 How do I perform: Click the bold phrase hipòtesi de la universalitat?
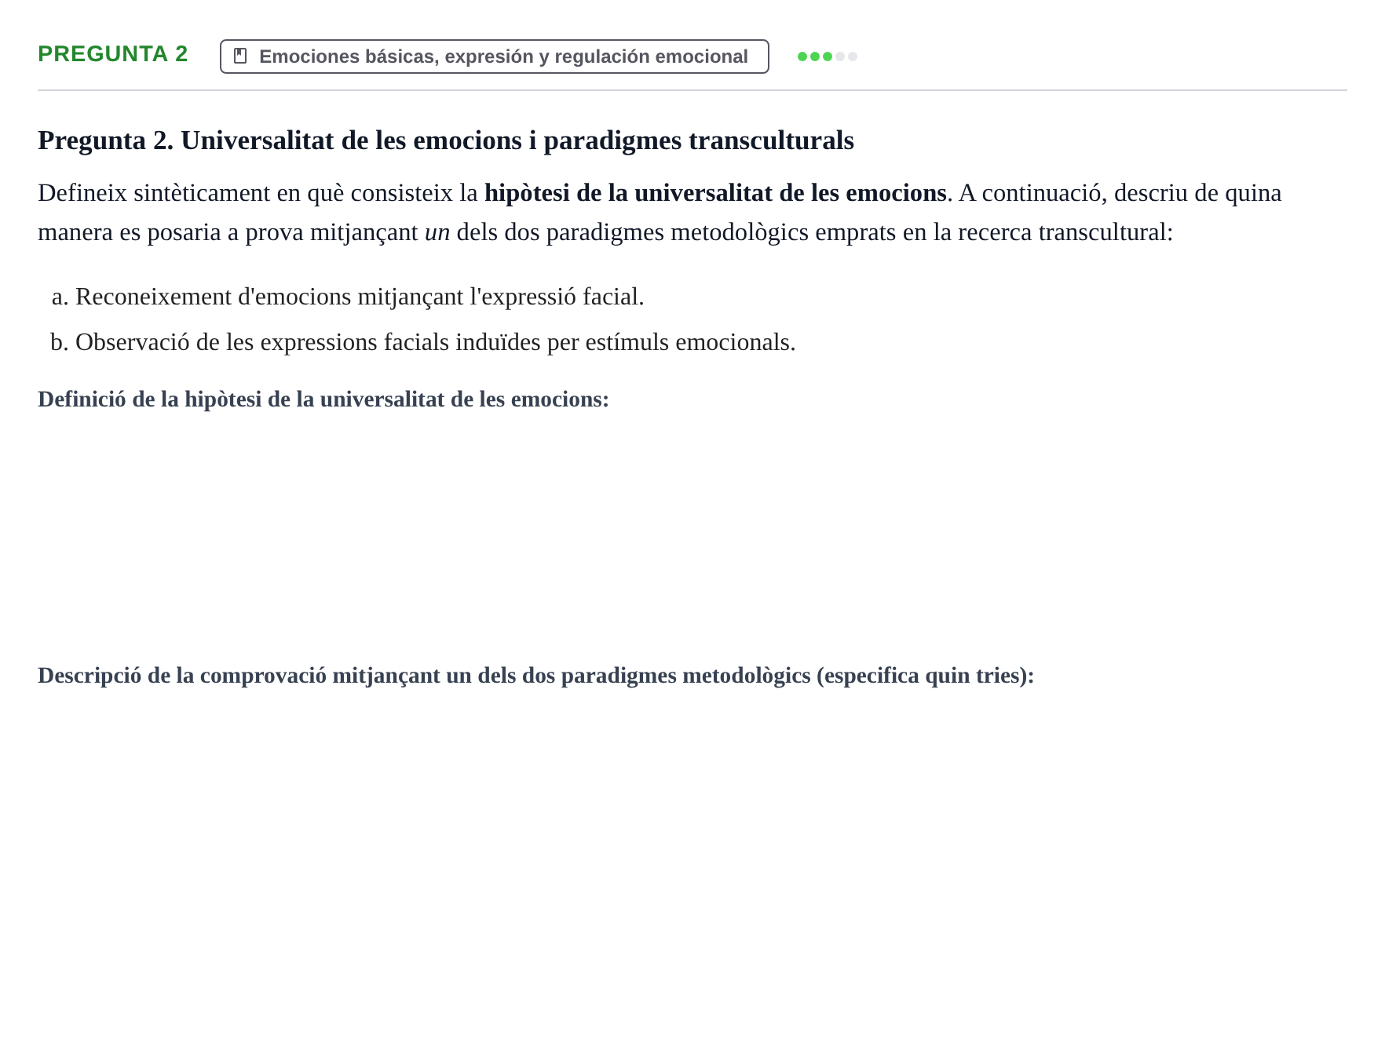pos(715,193)
